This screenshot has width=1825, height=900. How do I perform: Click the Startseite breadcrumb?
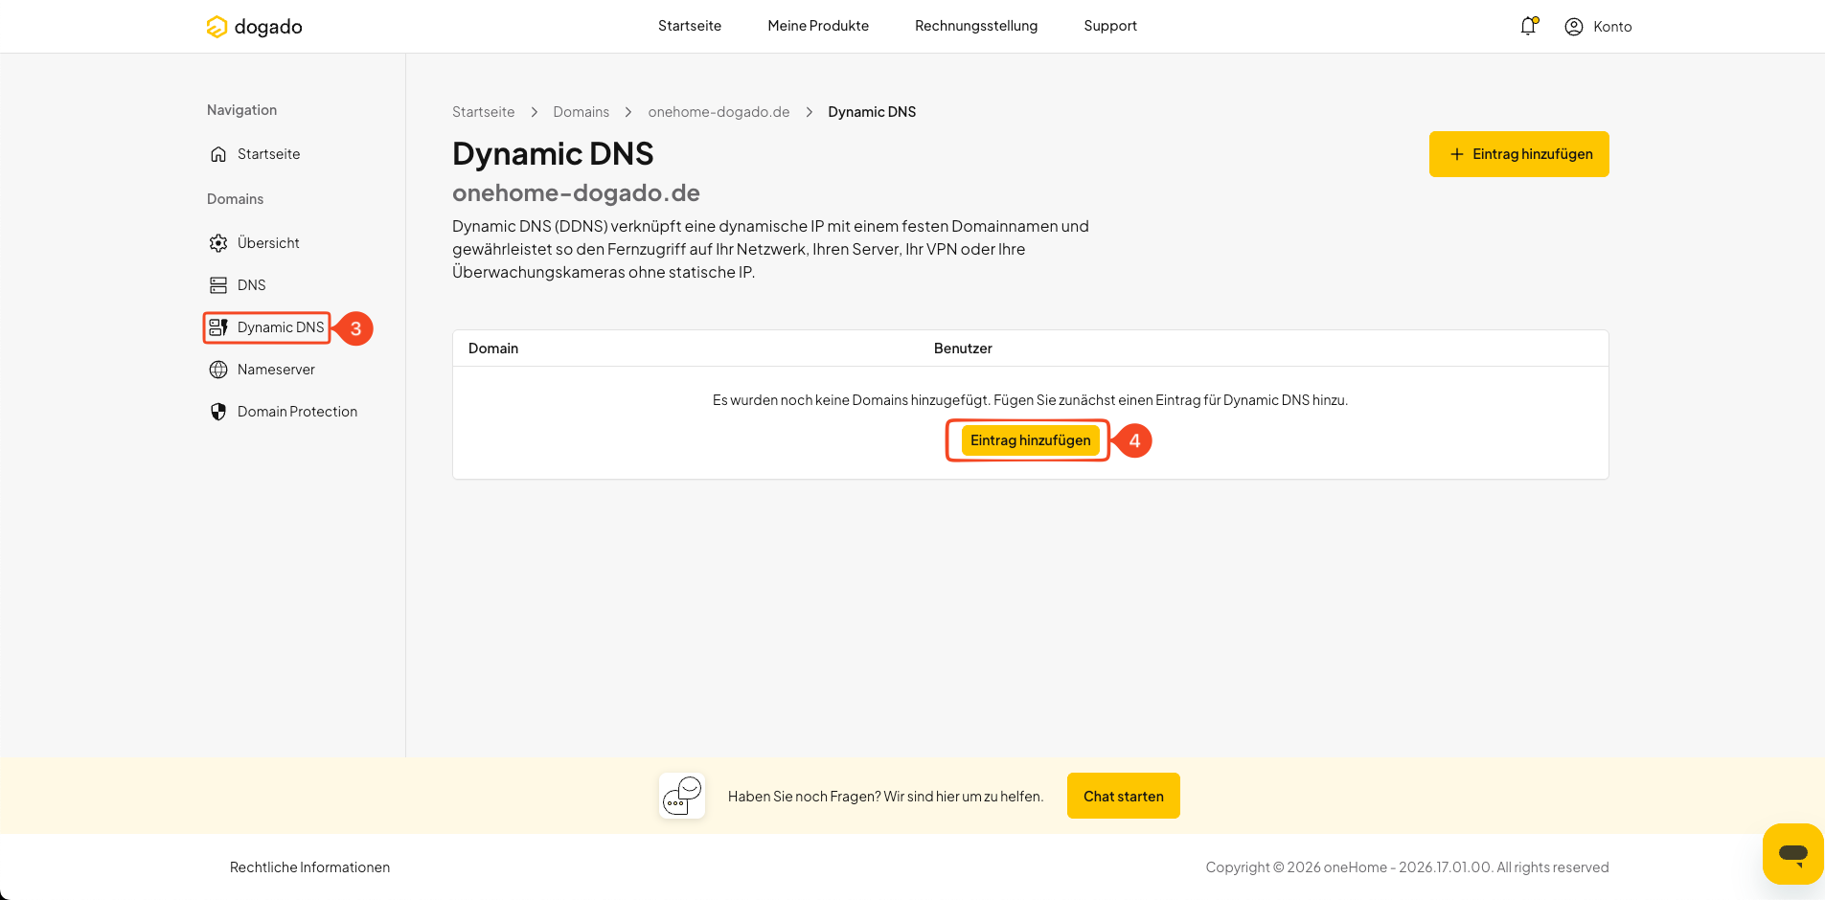(x=483, y=112)
